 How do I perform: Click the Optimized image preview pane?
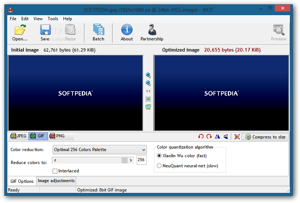coord(221,93)
